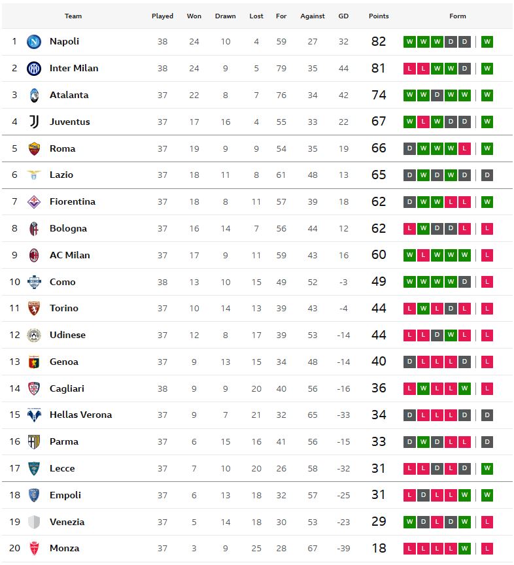Click the Points column header

coord(379,16)
